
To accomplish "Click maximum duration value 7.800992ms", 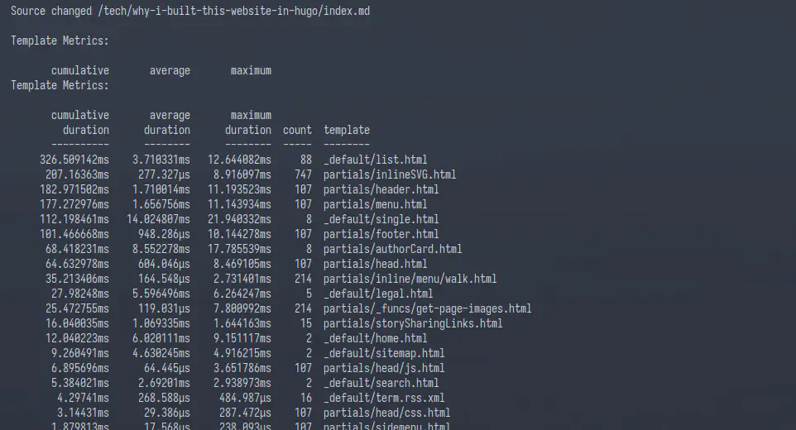I will tap(242, 308).
